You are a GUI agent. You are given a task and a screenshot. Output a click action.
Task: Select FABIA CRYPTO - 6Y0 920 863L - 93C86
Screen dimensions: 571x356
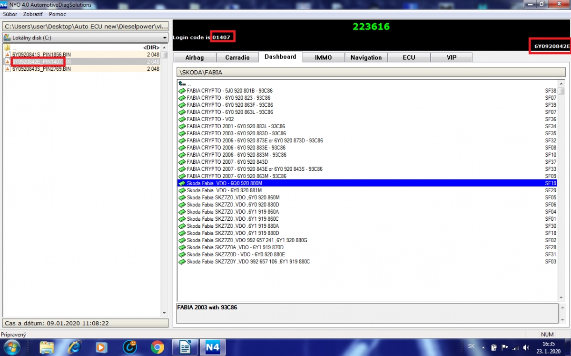(367, 112)
